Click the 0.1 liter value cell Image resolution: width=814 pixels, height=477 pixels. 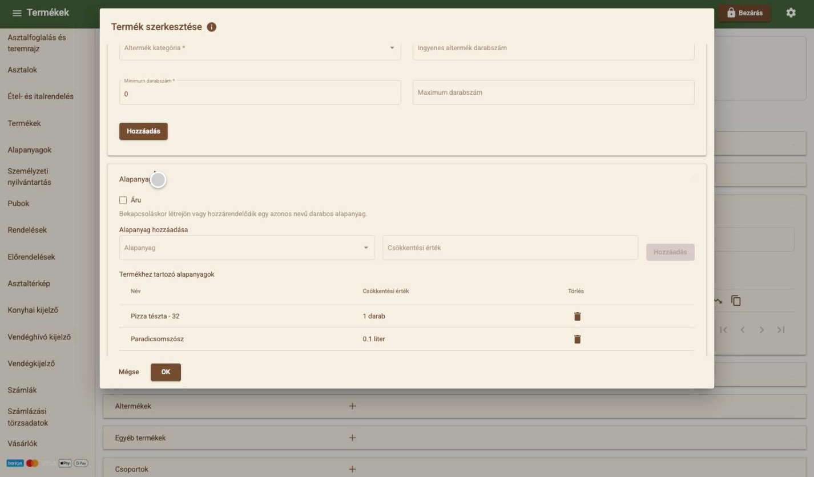(374, 339)
